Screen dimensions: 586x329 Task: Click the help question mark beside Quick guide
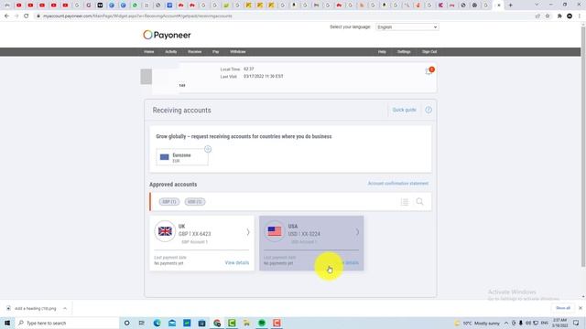tap(429, 110)
